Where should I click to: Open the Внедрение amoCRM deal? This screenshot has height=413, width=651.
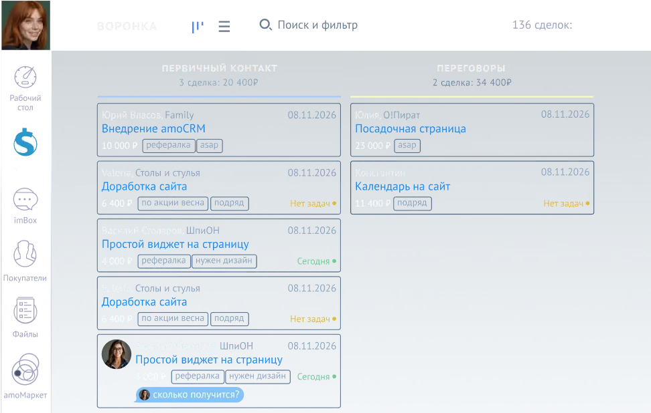pyautogui.click(x=153, y=129)
